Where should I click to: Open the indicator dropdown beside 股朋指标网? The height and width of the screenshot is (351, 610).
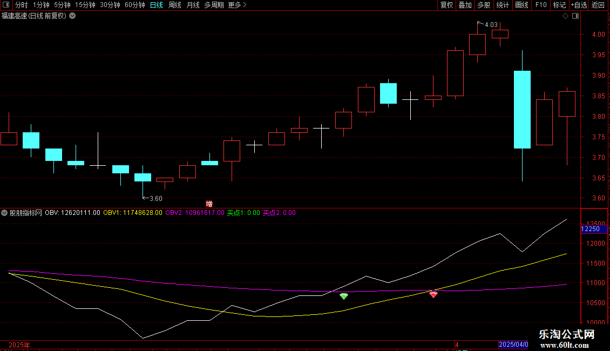point(4,213)
